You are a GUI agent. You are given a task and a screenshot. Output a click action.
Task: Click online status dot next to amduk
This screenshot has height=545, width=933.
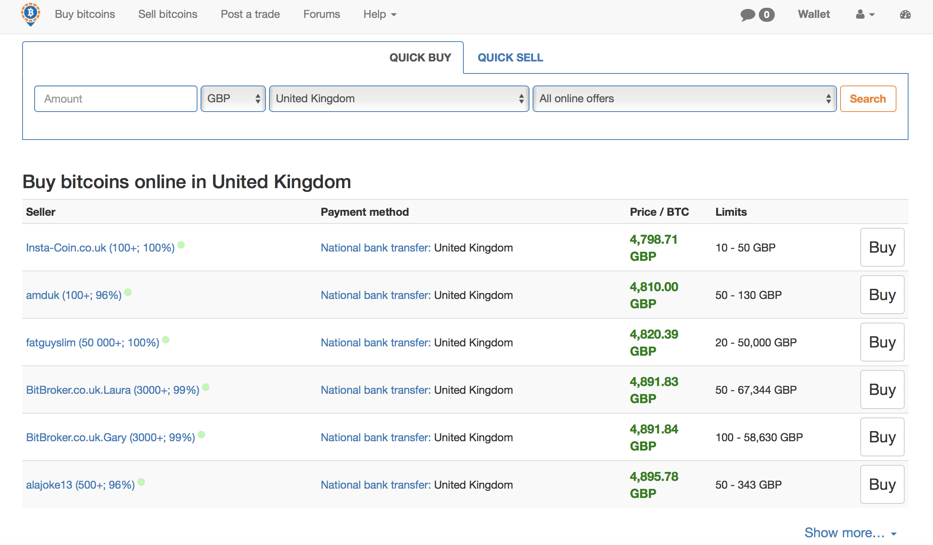tap(128, 292)
